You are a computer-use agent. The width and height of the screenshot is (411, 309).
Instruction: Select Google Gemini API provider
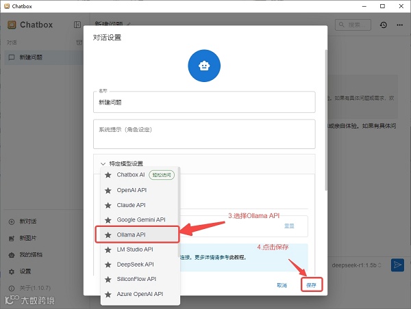click(x=140, y=219)
